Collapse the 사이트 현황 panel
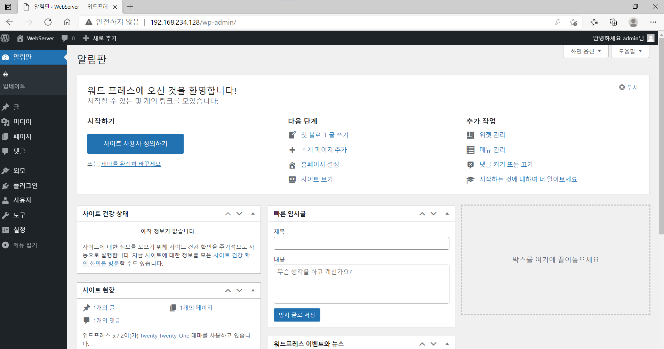 click(x=253, y=290)
